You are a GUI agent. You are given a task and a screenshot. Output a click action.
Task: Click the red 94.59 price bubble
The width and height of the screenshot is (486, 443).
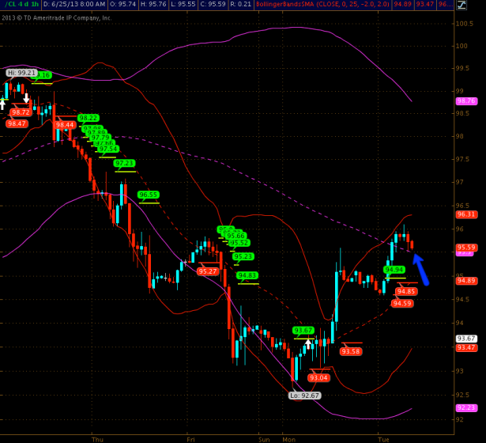click(402, 304)
